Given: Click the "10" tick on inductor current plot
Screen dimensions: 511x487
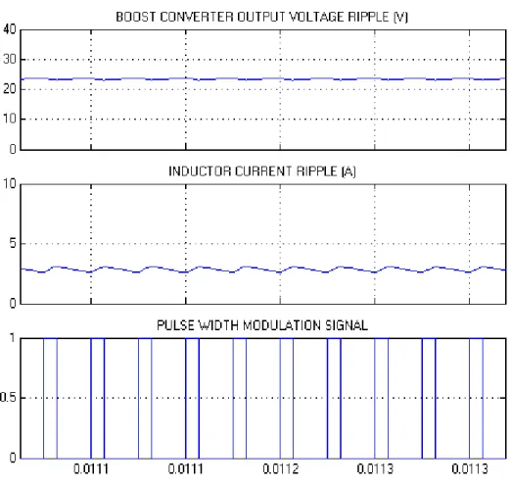Looking at the screenshot, I should pyautogui.click(x=10, y=183).
